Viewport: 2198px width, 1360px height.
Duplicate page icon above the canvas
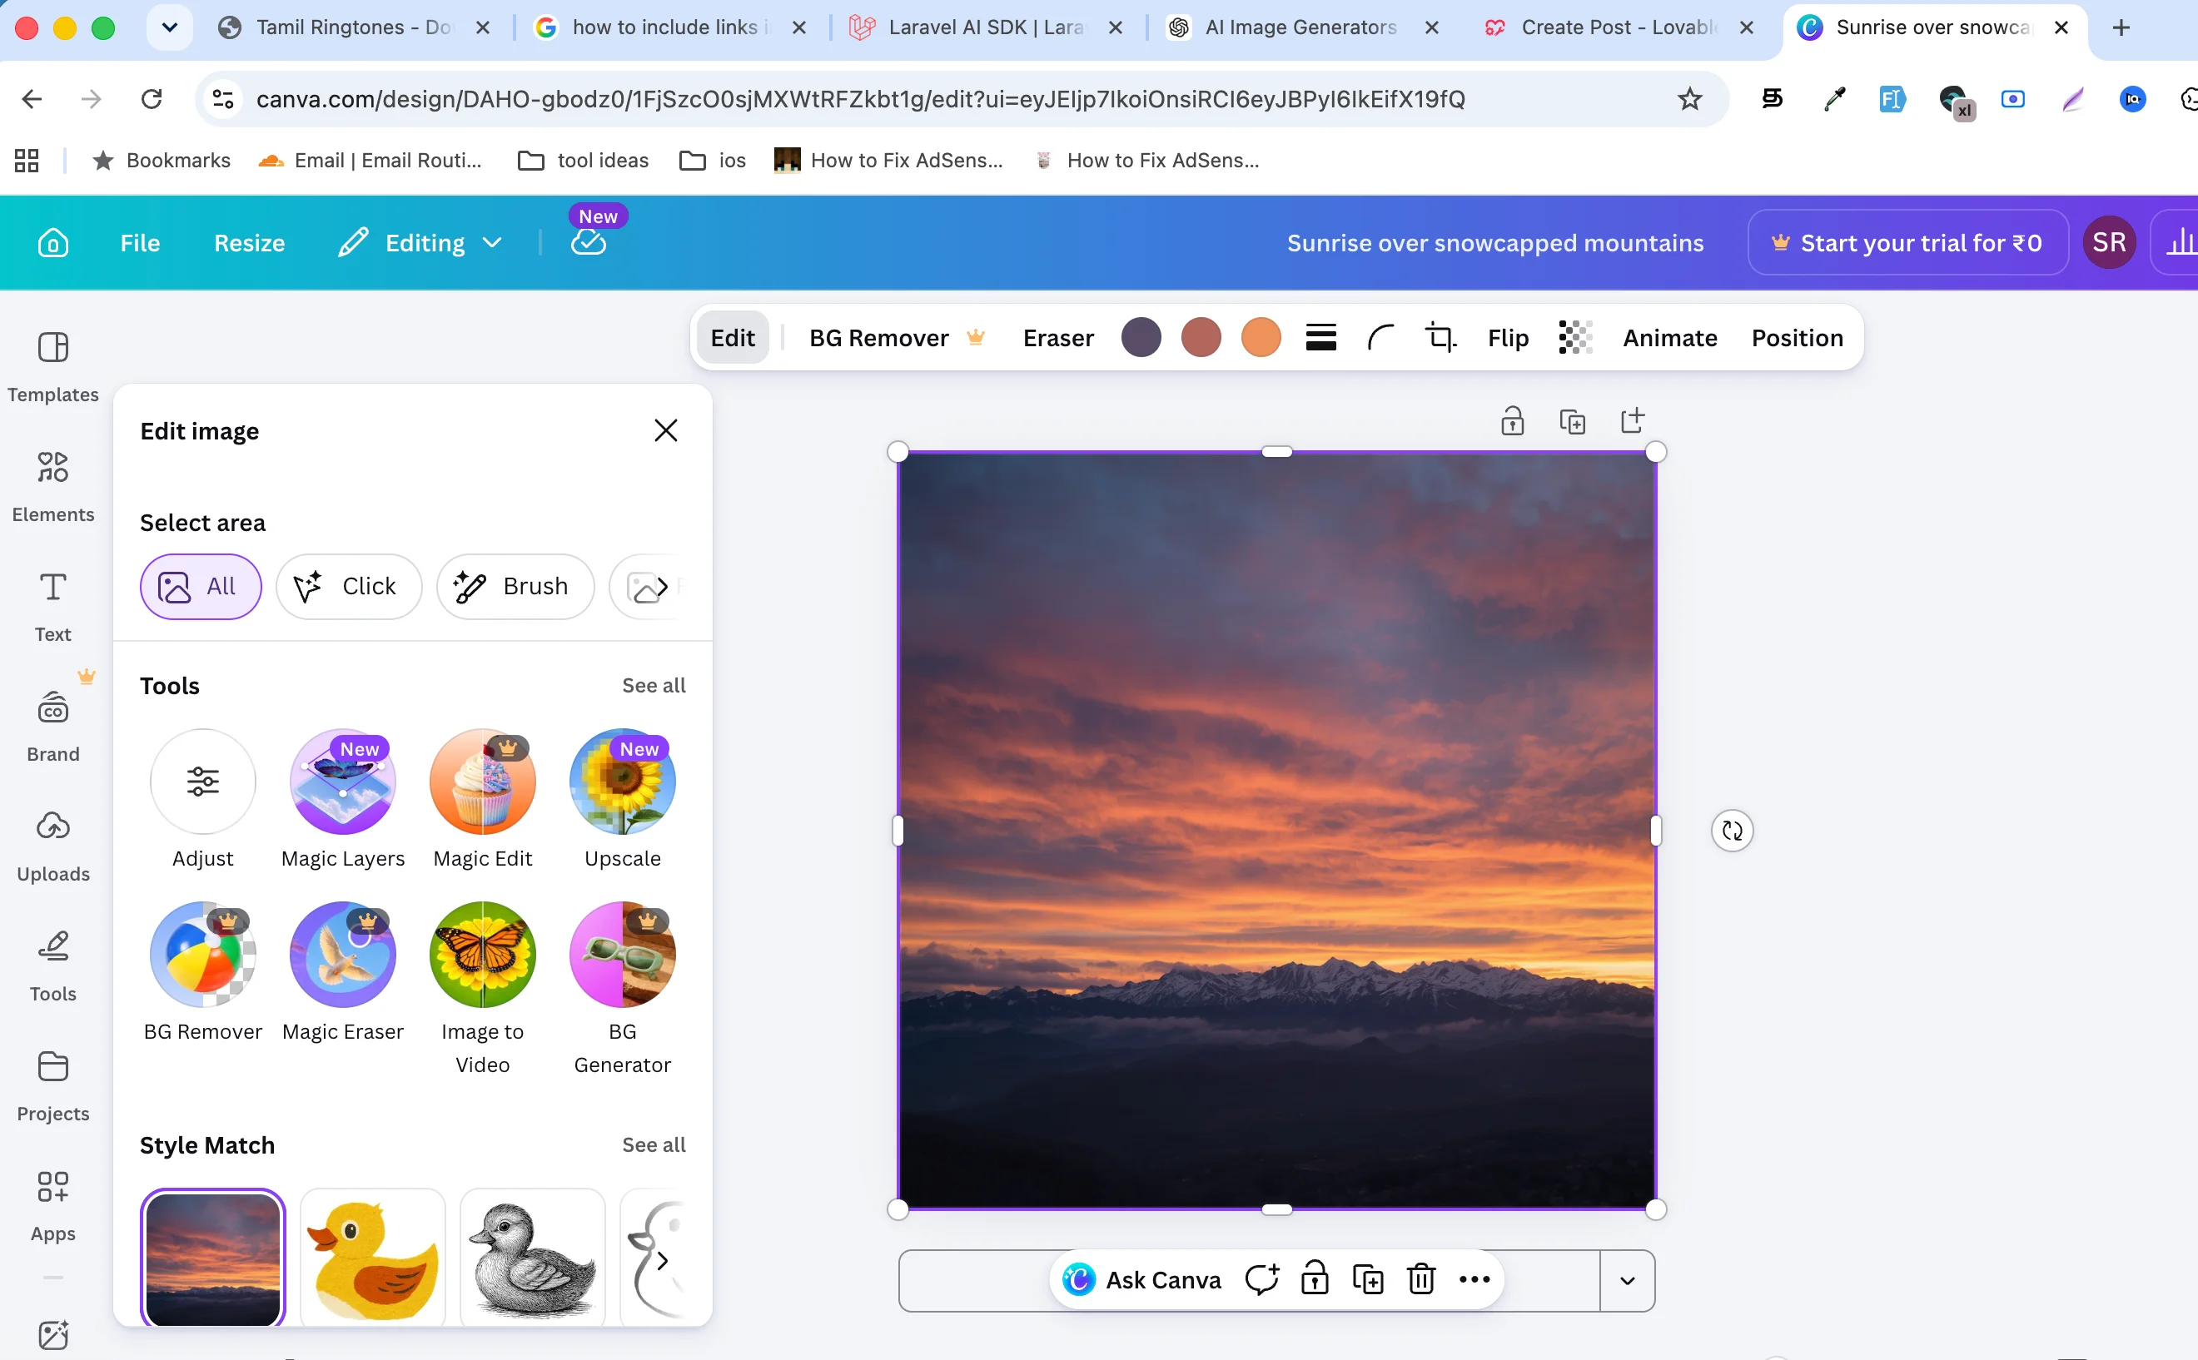click(x=1572, y=421)
